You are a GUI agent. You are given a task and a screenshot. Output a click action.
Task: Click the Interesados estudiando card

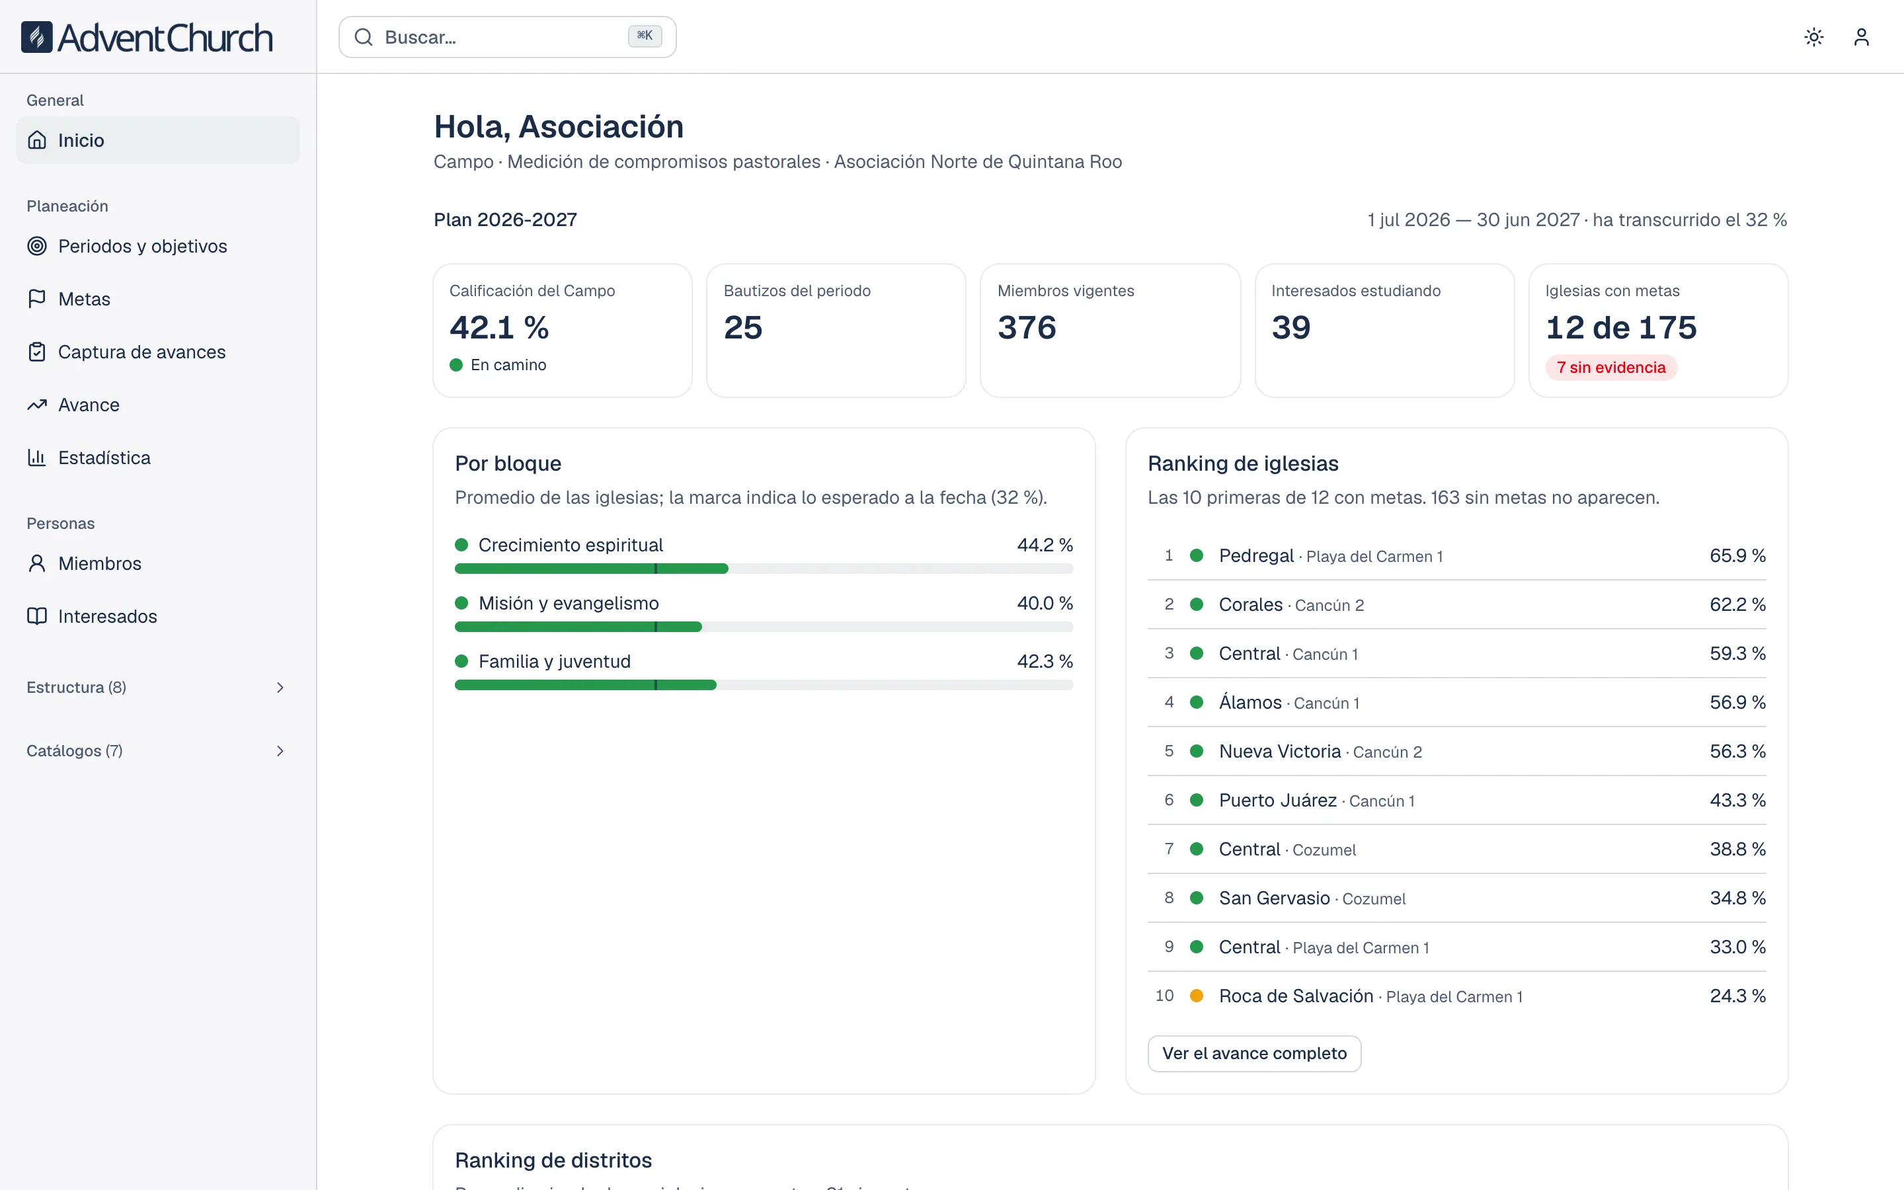pyautogui.click(x=1384, y=331)
